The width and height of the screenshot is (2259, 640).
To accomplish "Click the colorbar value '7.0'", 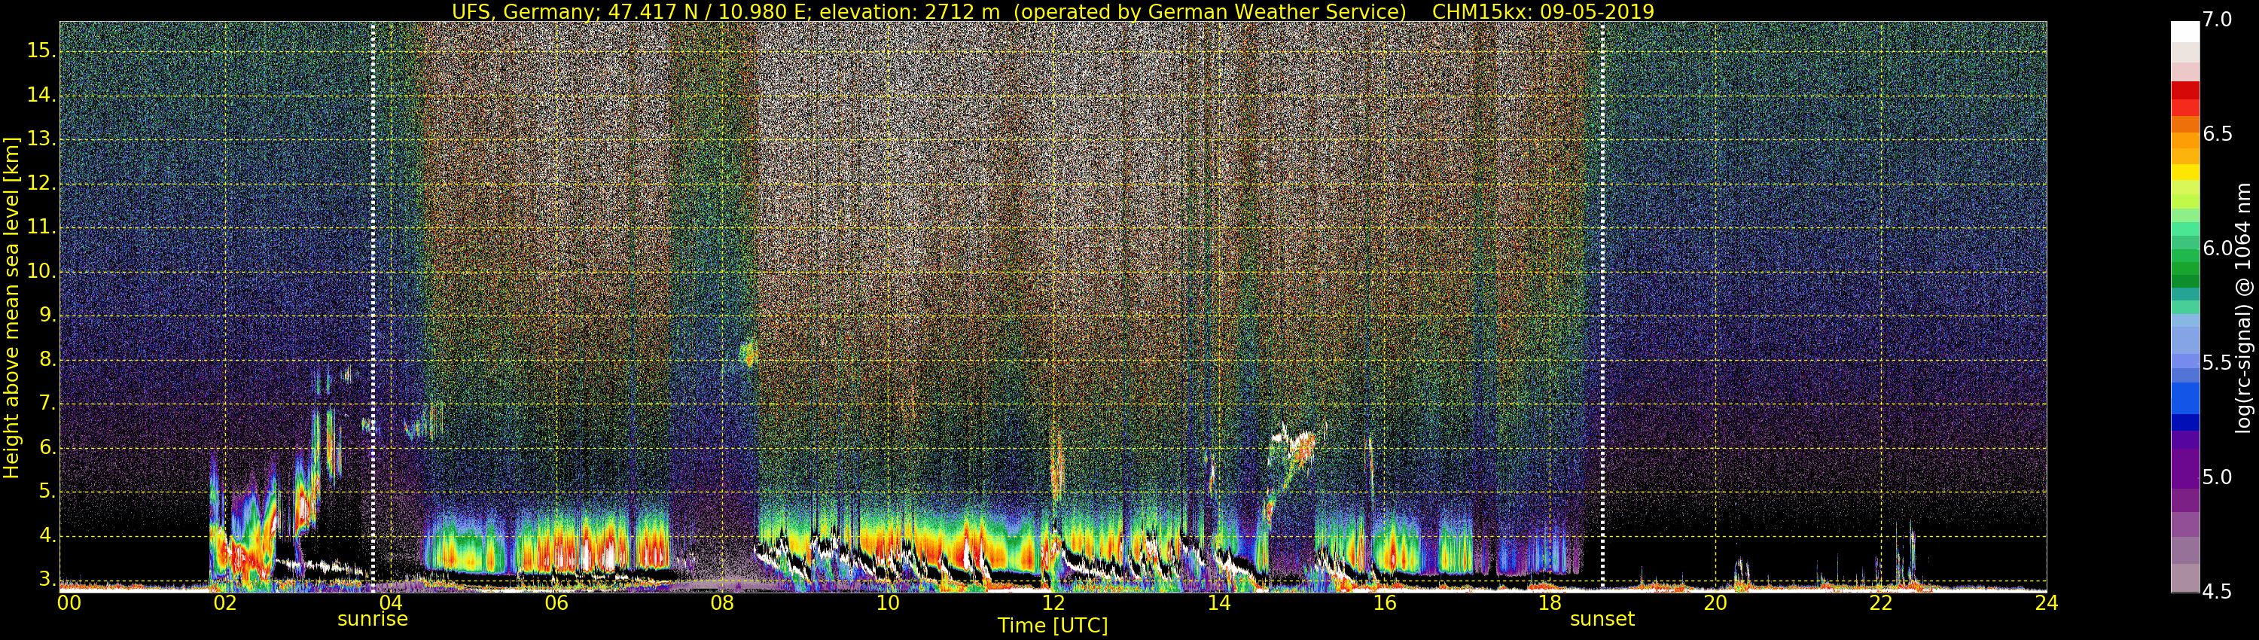I will 2218,20.
